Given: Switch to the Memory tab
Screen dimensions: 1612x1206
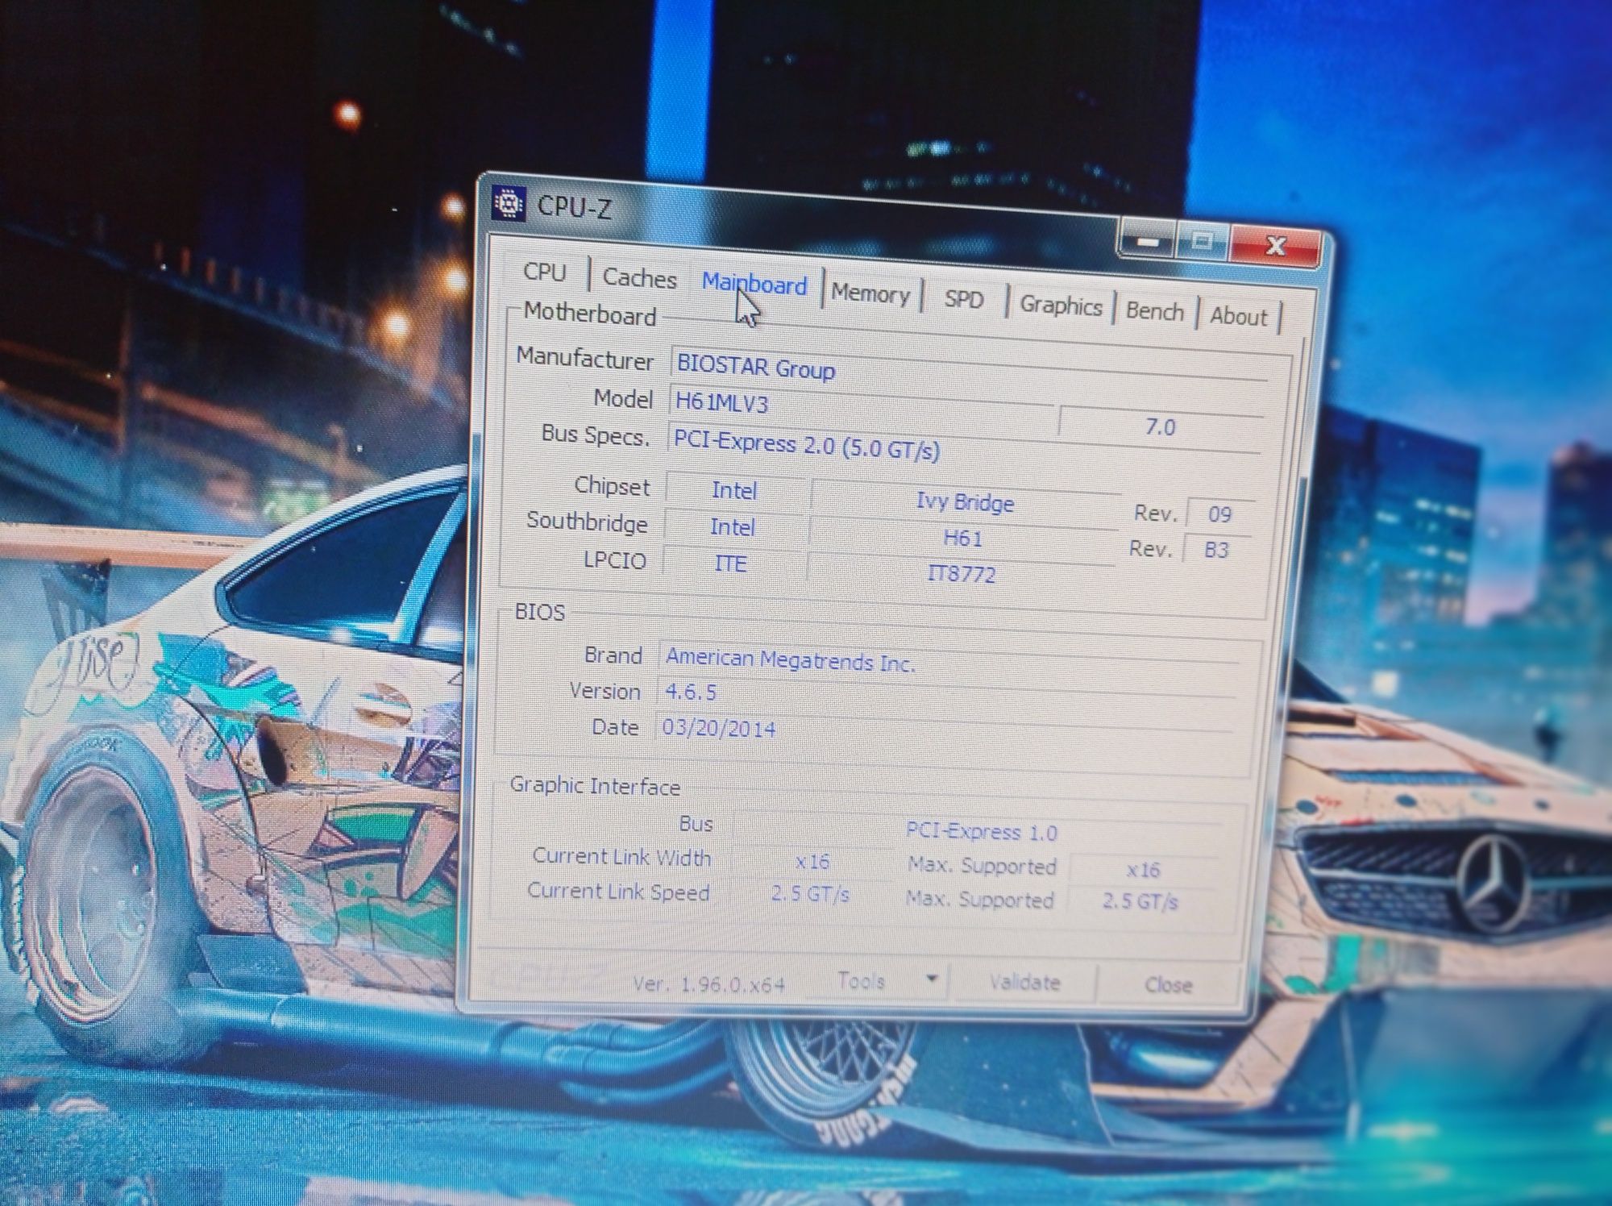Looking at the screenshot, I should click(x=870, y=293).
